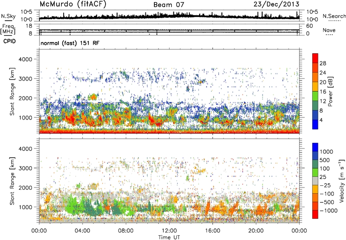This screenshot has height=240, width=346.
Task: Click the date 23/Dec/2013
Action: (x=276, y=4)
